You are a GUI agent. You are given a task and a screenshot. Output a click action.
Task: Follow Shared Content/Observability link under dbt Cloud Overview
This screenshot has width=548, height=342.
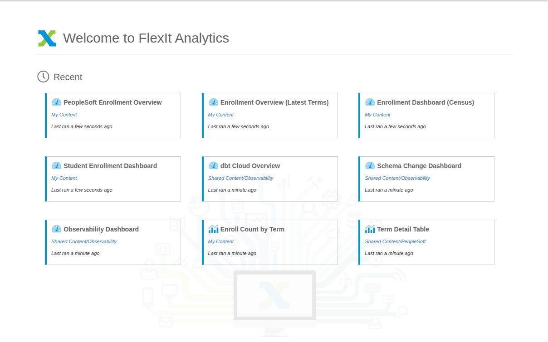240,178
